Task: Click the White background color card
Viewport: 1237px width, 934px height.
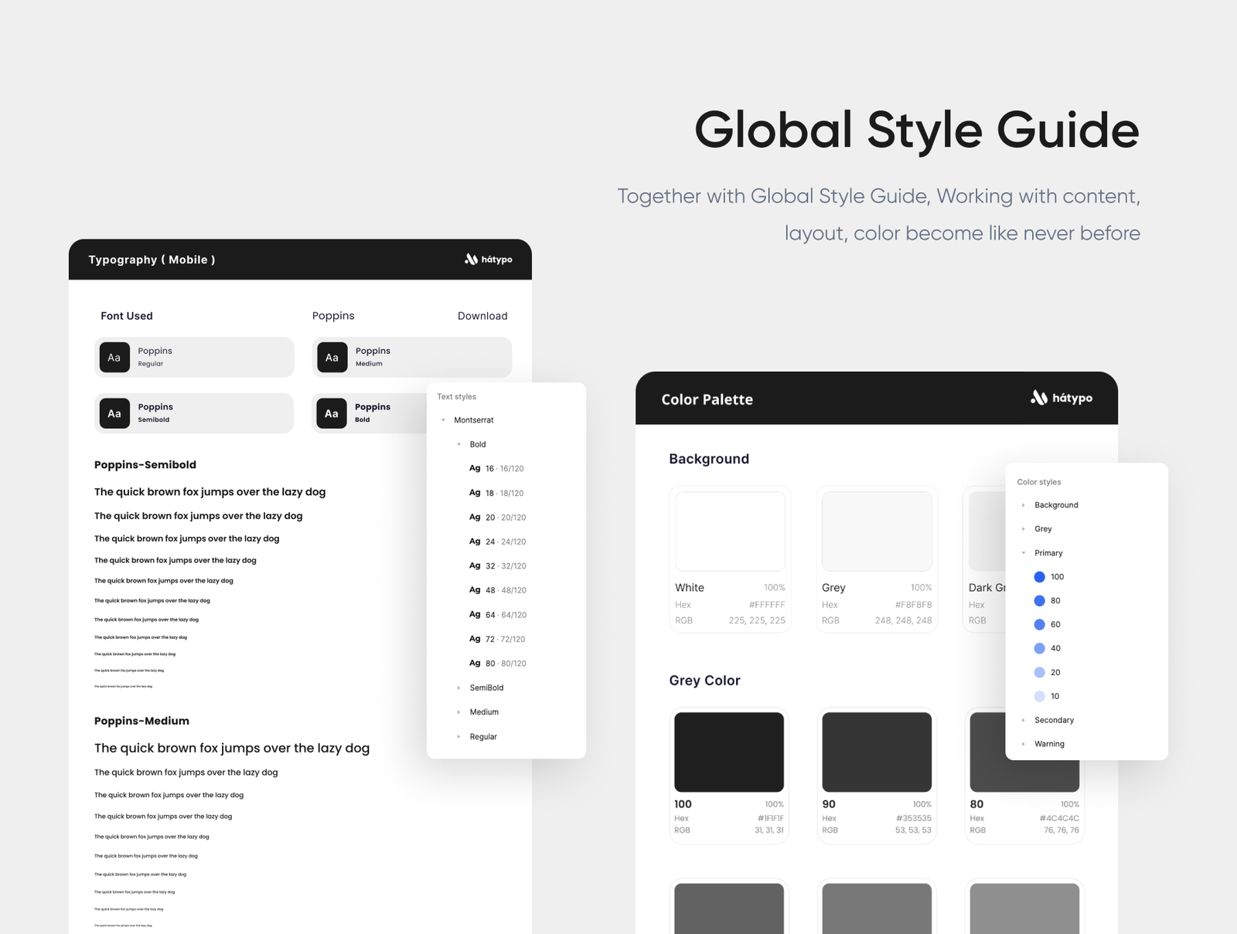Action: click(728, 531)
